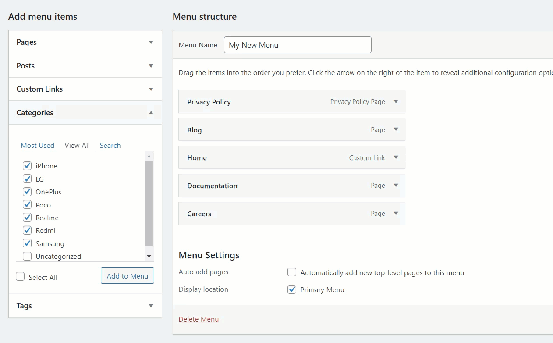Uncheck the Samsung category

tap(27, 243)
